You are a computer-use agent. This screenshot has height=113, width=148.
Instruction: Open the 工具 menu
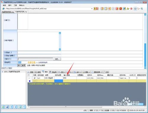pyautogui.click(x=15, y=5)
